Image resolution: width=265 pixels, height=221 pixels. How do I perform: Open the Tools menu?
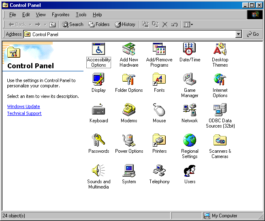(x=81, y=15)
